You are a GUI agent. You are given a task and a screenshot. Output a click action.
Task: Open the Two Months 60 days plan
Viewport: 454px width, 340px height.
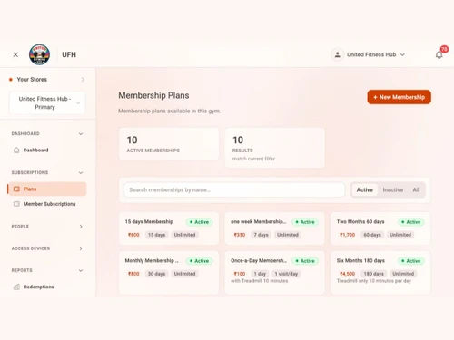click(x=380, y=228)
